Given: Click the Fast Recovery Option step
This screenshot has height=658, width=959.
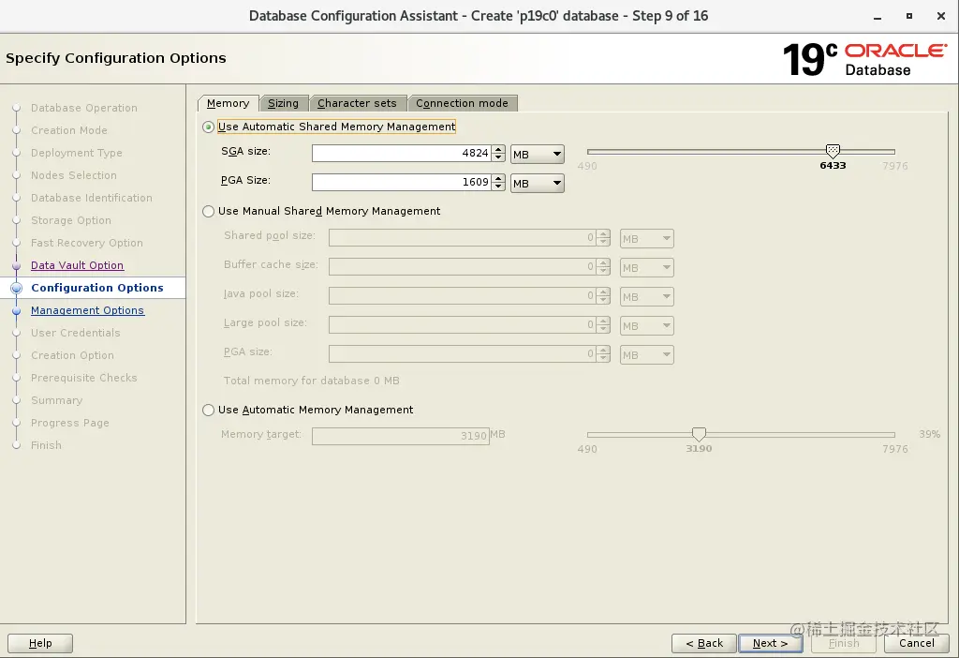Looking at the screenshot, I should pyautogui.click(x=87, y=243).
